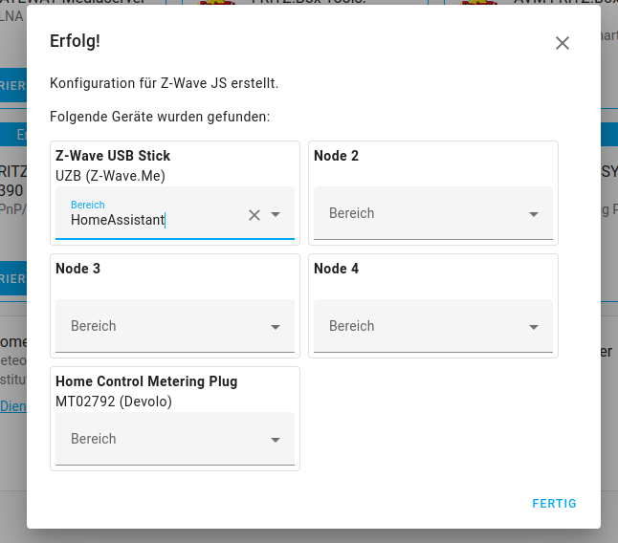The width and height of the screenshot is (618, 543).
Task: Expand the Node 3 Bereich dropdown arrow
Action: point(276,327)
